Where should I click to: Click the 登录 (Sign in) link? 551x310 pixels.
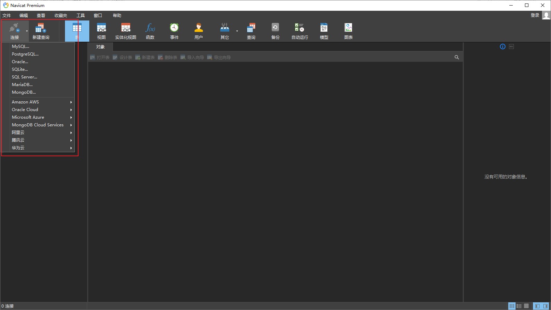coord(535,15)
